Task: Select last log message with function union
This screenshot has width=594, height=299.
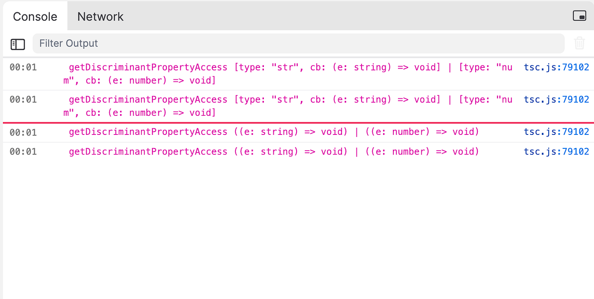Action: [274, 151]
